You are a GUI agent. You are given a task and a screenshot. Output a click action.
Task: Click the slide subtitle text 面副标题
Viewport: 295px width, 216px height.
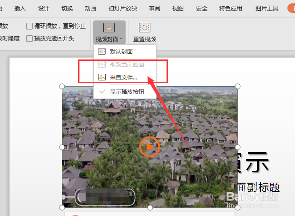(259, 187)
